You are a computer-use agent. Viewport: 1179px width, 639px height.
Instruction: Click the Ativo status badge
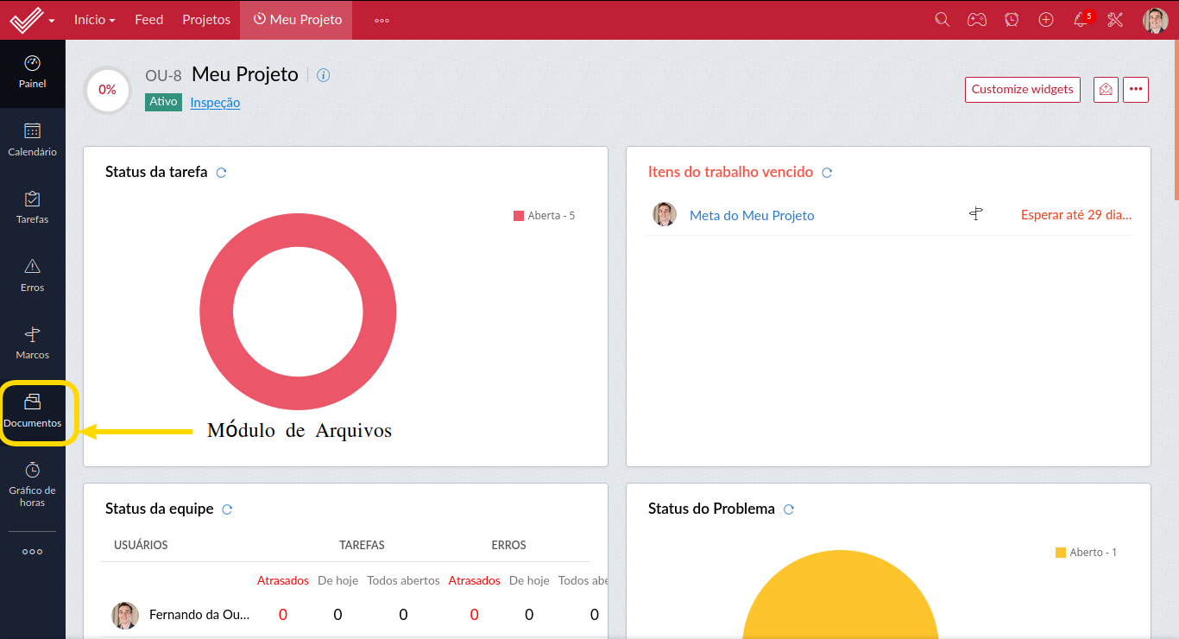tap(163, 102)
